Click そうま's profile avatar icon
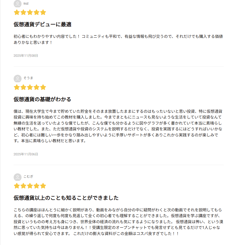 [18, 79]
